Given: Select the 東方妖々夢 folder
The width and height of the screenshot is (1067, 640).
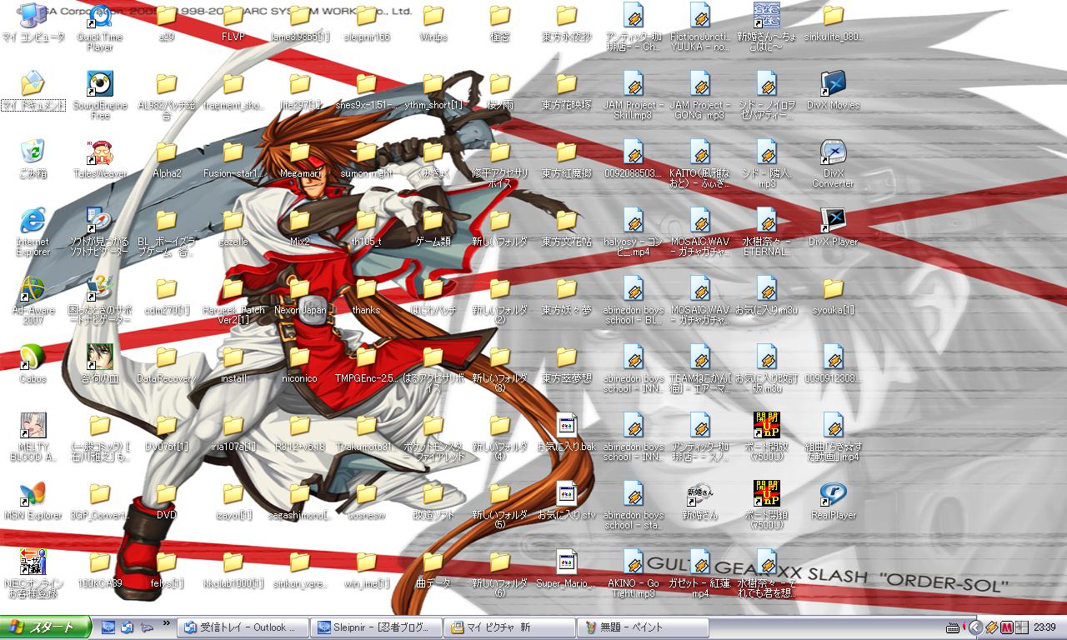Looking at the screenshot, I should 567,297.
